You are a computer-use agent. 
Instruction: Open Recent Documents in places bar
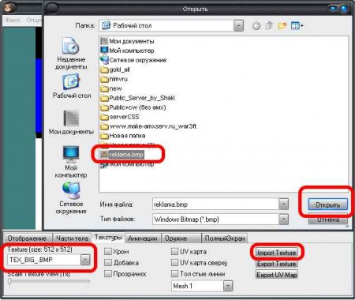(x=71, y=53)
